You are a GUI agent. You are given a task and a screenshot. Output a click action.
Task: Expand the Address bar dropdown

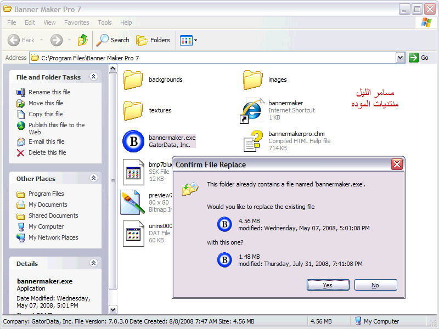coord(401,58)
